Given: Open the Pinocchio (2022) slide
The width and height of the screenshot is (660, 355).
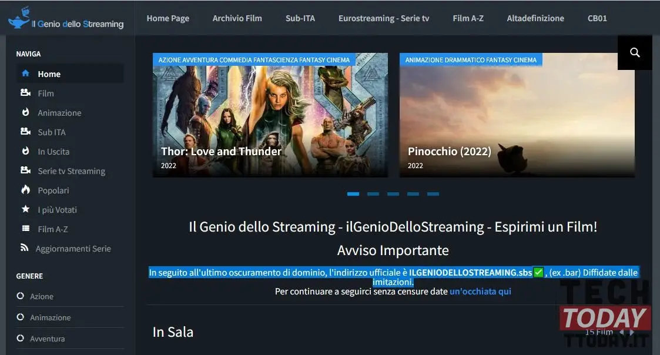Looking at the screenshot, I should coord(517,115).
